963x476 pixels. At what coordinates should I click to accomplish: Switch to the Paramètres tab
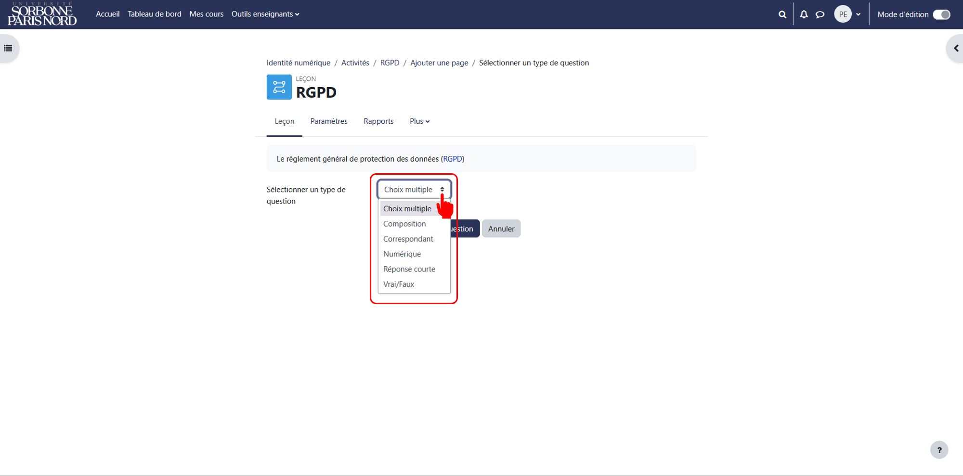329,121
